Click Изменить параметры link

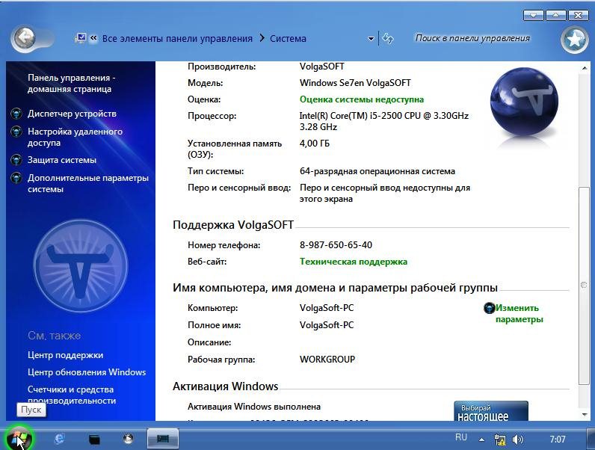tap(517, 313)
